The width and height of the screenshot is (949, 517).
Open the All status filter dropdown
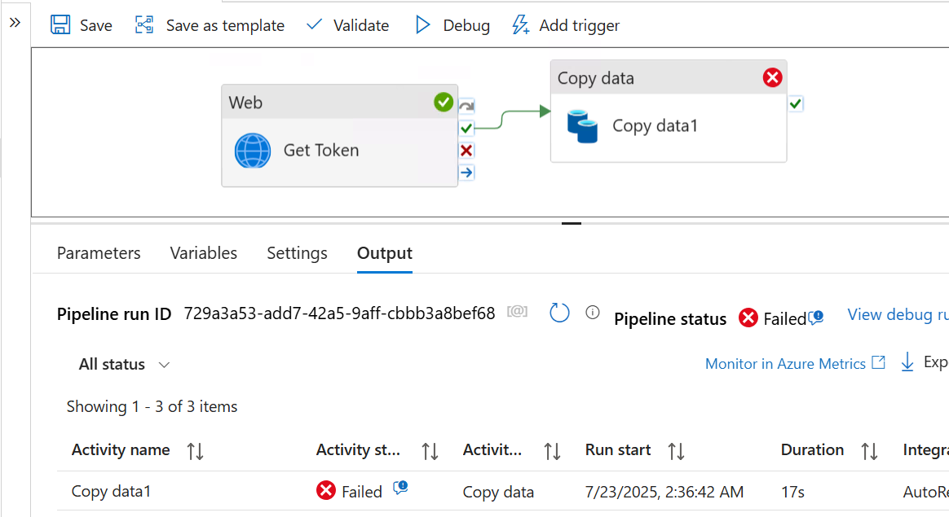pos(124,365)
